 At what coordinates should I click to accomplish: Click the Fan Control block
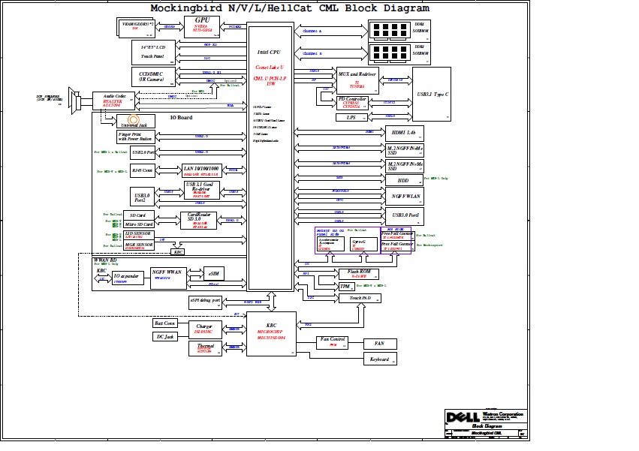point(333,342)
